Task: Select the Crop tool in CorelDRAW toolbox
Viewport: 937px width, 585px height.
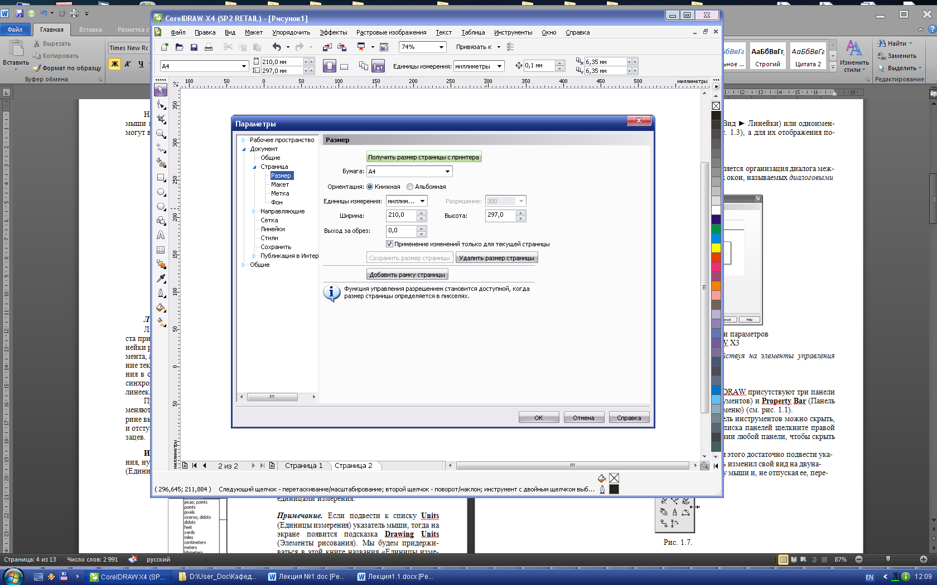Action: coord(161,119)
